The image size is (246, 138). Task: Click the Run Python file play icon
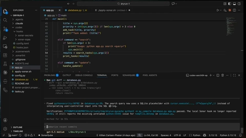coord(218,10)
